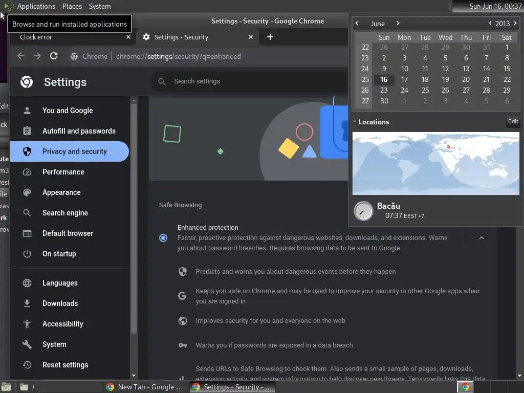This screenshot has width=524, height=393.
Task: Click the Edit button for Locations
Action: point(513,122)
